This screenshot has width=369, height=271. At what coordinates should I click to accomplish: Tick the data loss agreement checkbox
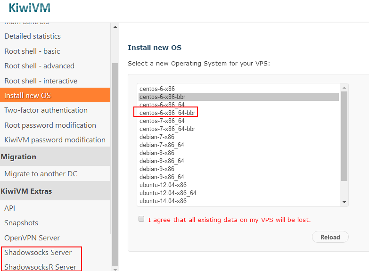tap(141, 219)
